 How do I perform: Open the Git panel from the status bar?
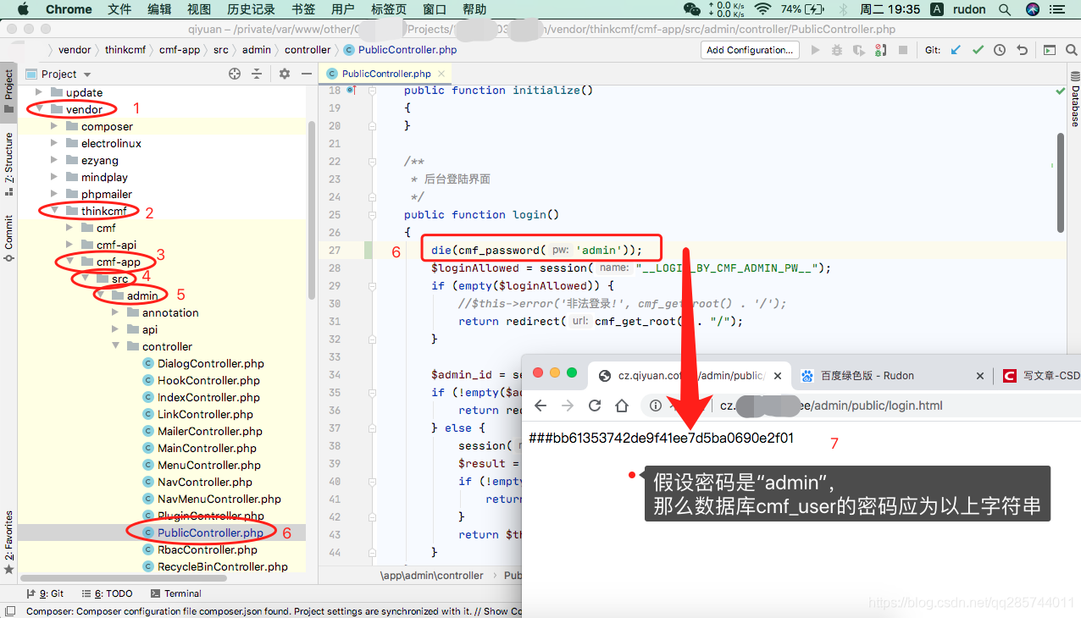[x=45, y=593]
